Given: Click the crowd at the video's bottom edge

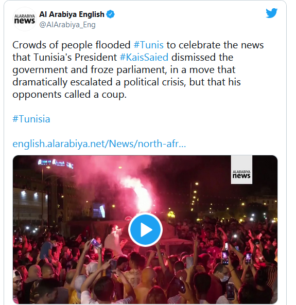Looking at the screenshot, I should coord(145,288).
